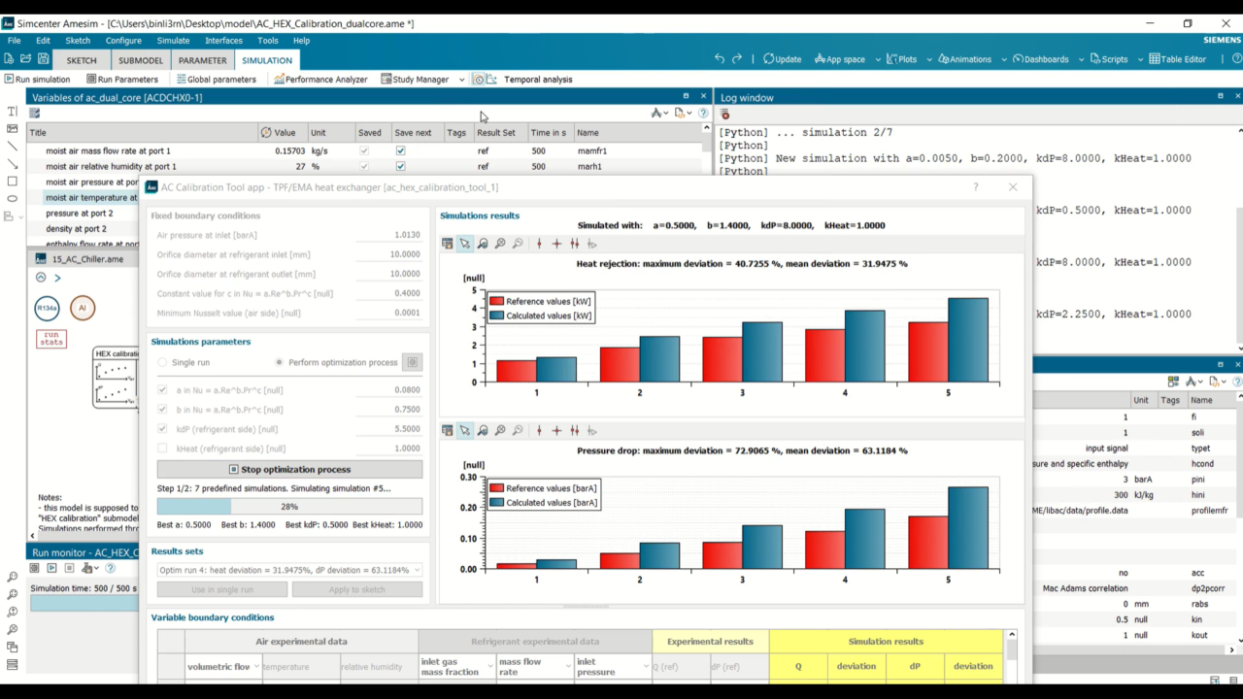Click the open file folder icon
Image resolution: width=1243 pixels, height=699 pixels.
point(25,59)
